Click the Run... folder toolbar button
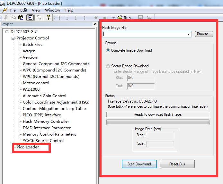 (x=126, y=18)
